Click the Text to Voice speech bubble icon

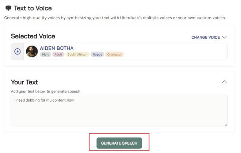coord(8,8)
